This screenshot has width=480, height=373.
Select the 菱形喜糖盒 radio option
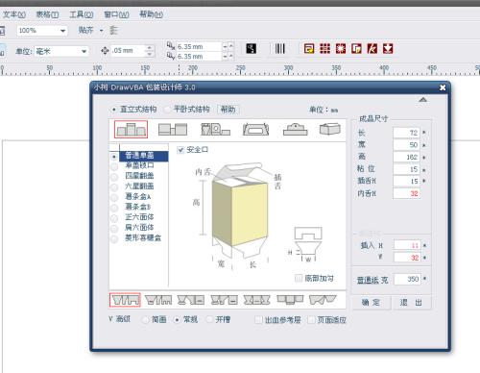pos(114,238)
